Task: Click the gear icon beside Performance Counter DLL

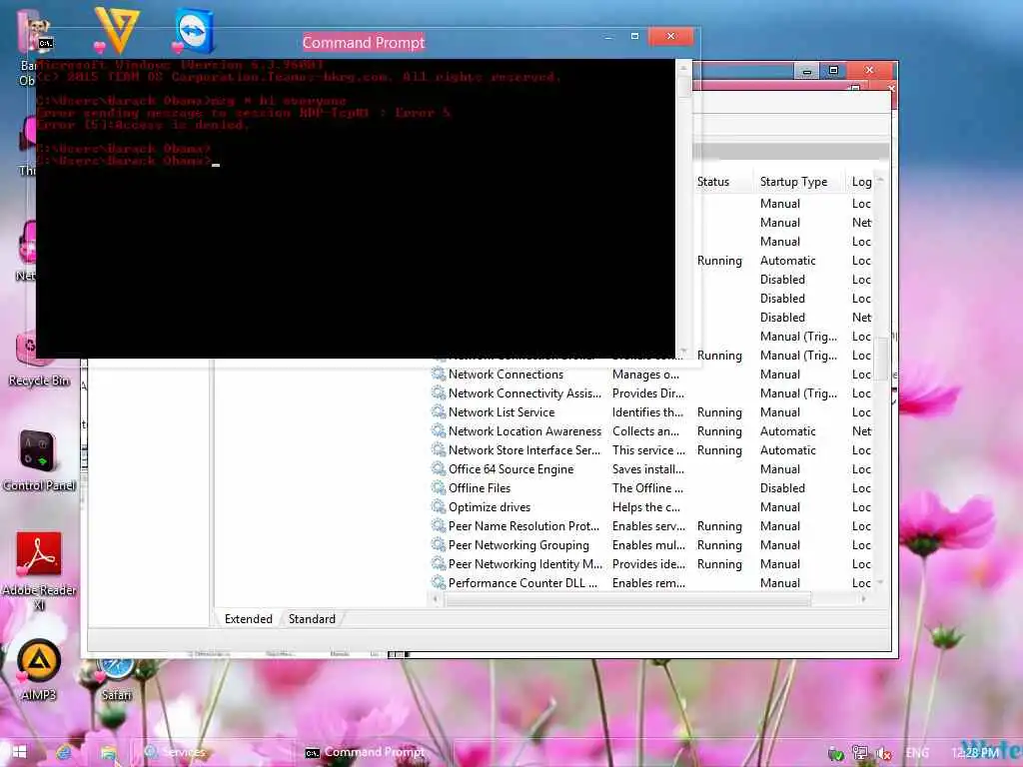Action: point(439,582)
